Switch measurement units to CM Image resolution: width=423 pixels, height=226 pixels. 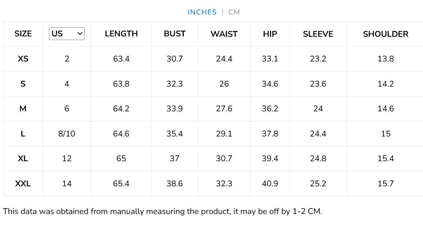[x=234, y=12]
